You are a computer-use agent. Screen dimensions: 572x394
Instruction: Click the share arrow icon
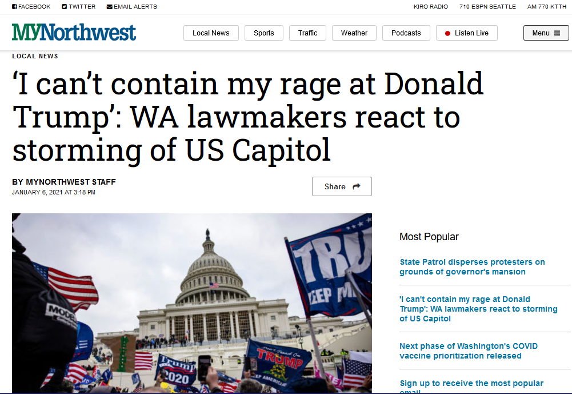(357, 186)
